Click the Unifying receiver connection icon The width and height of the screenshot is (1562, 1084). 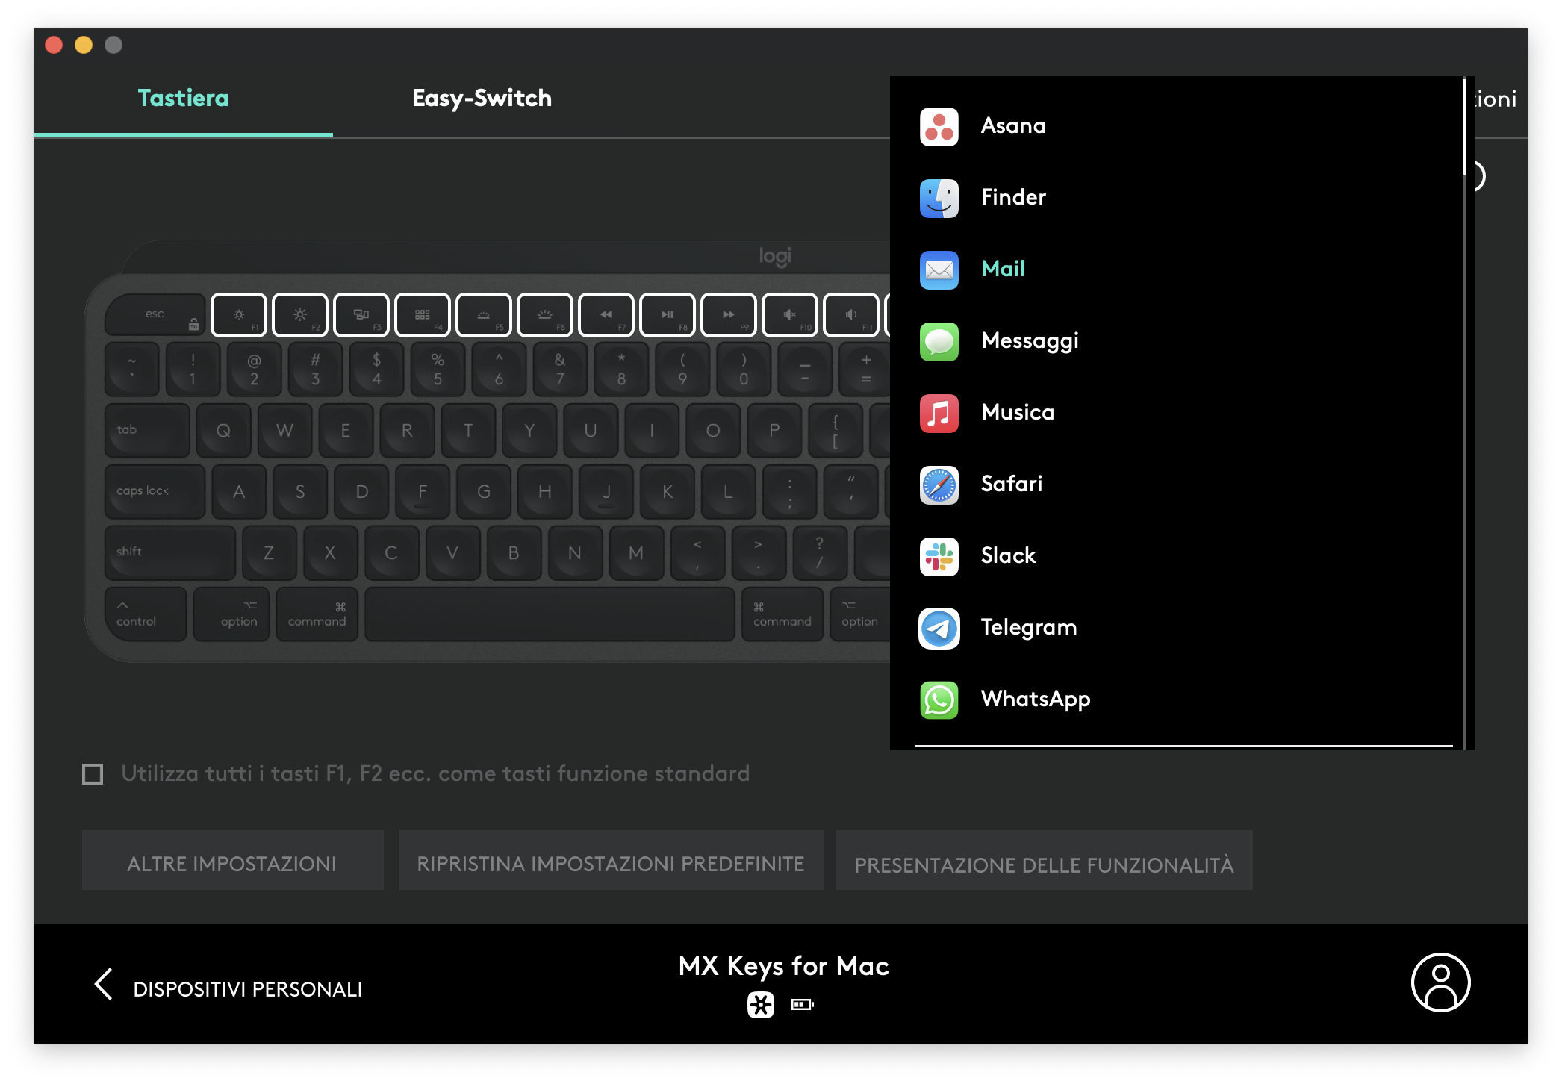[761, 1005]
